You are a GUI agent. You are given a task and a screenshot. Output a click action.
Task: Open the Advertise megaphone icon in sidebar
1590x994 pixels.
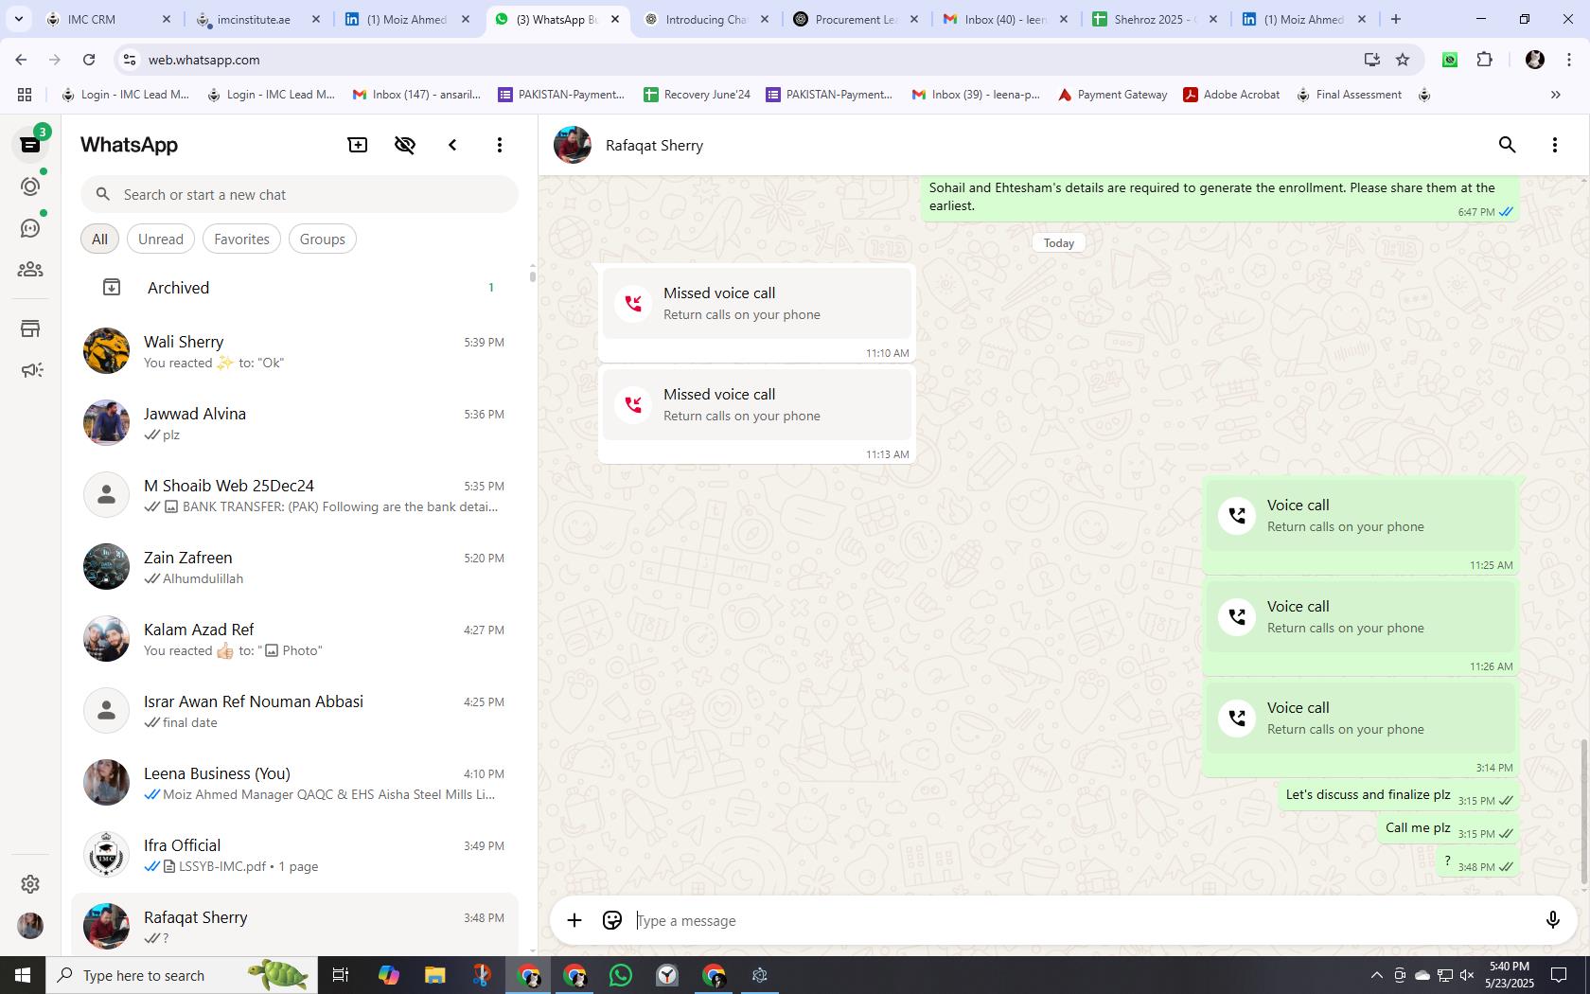click(x=30, y=370)
